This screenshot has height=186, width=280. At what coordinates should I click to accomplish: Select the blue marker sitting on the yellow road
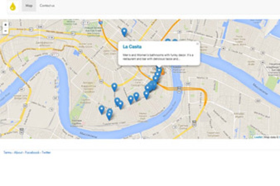click(114, 87)
